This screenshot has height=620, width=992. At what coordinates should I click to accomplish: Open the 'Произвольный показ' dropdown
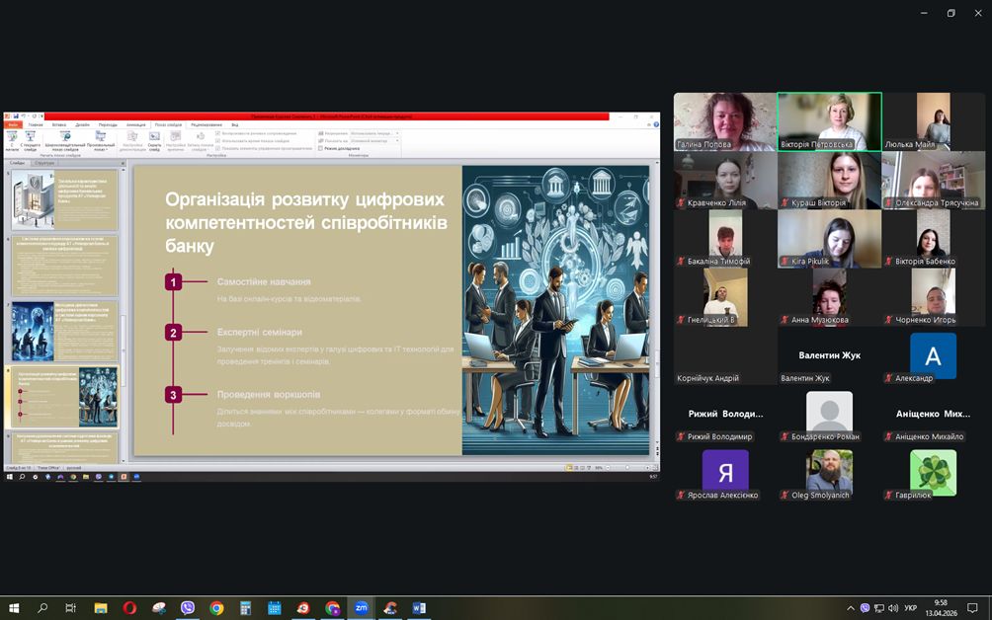pyautogui.click(x=100, y=140)
